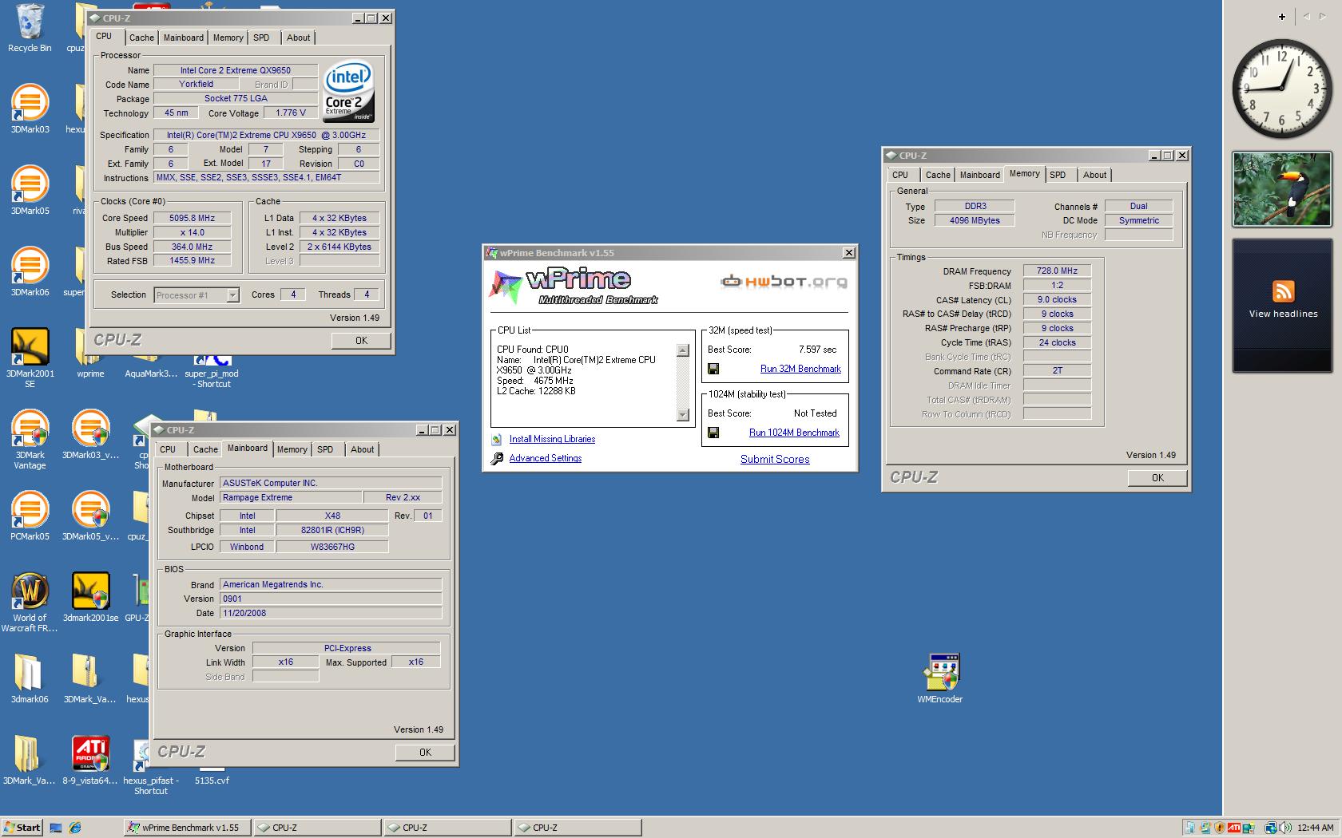Screen dimensions: 1342x838
Task: Click the Submit Scores link
Action: [x=775, y=459]
